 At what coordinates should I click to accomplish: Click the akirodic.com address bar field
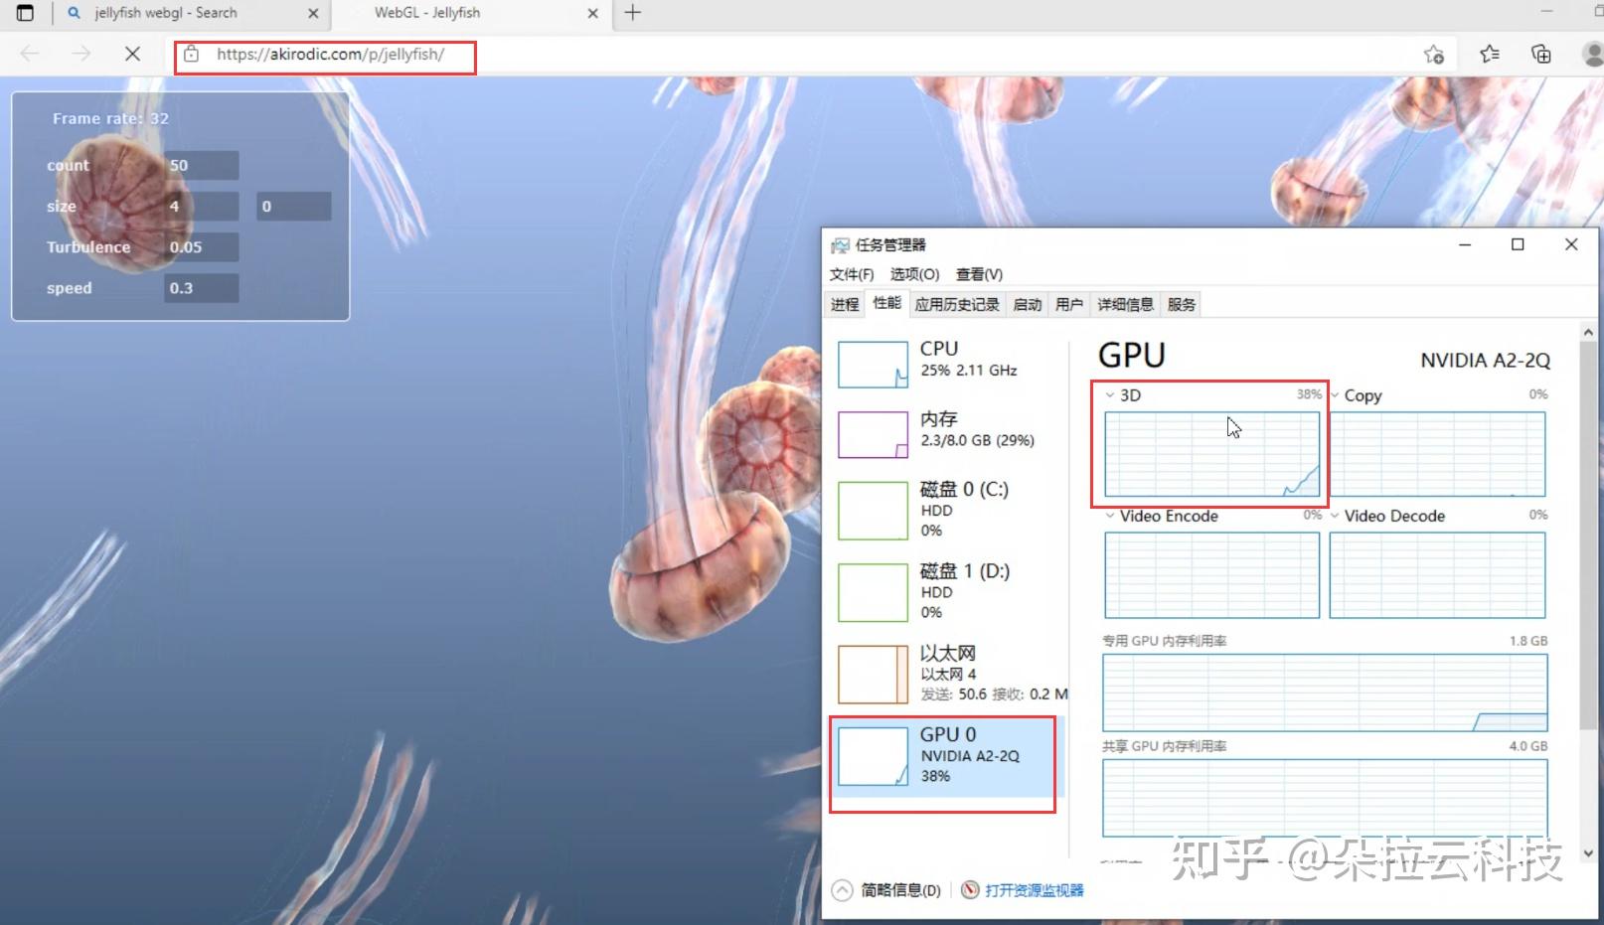click(328, 55)
